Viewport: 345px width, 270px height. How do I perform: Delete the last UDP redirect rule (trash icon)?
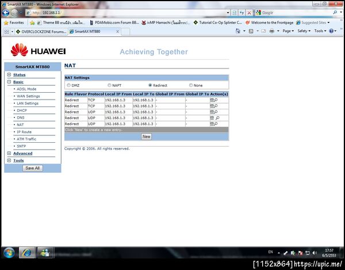pyautogui.click(x=212, y=124)
